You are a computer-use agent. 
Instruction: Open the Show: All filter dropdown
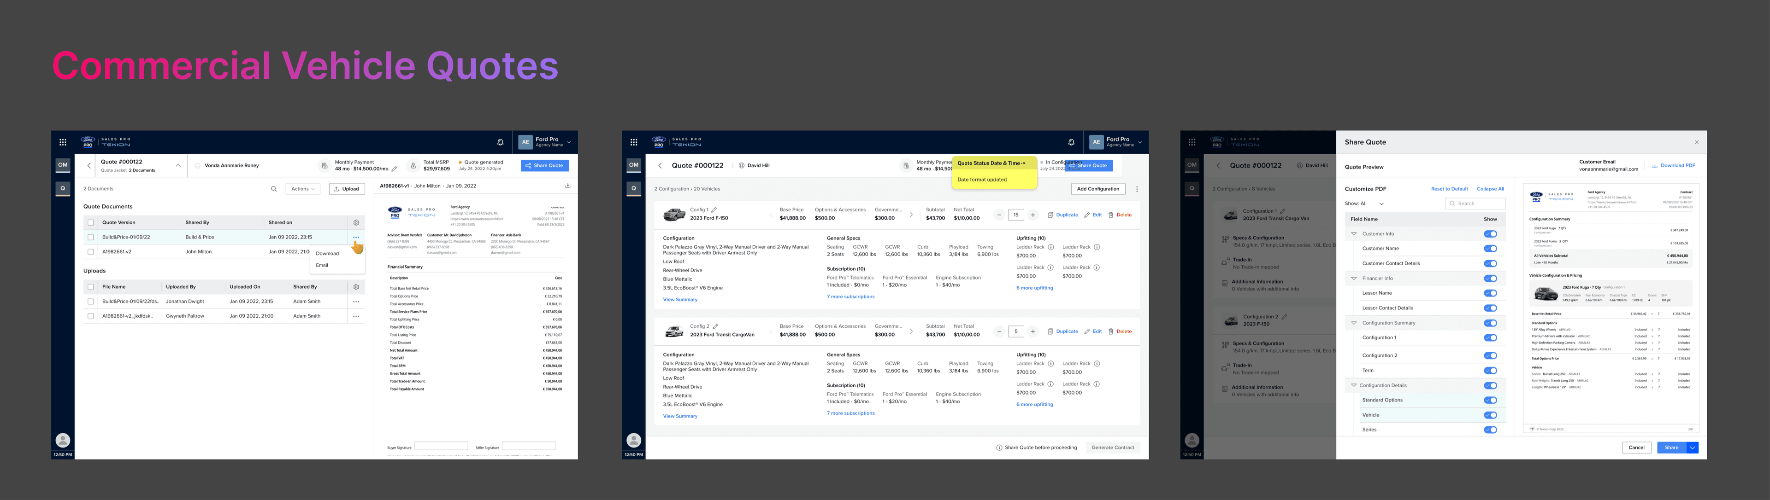tap(1364, 203)
